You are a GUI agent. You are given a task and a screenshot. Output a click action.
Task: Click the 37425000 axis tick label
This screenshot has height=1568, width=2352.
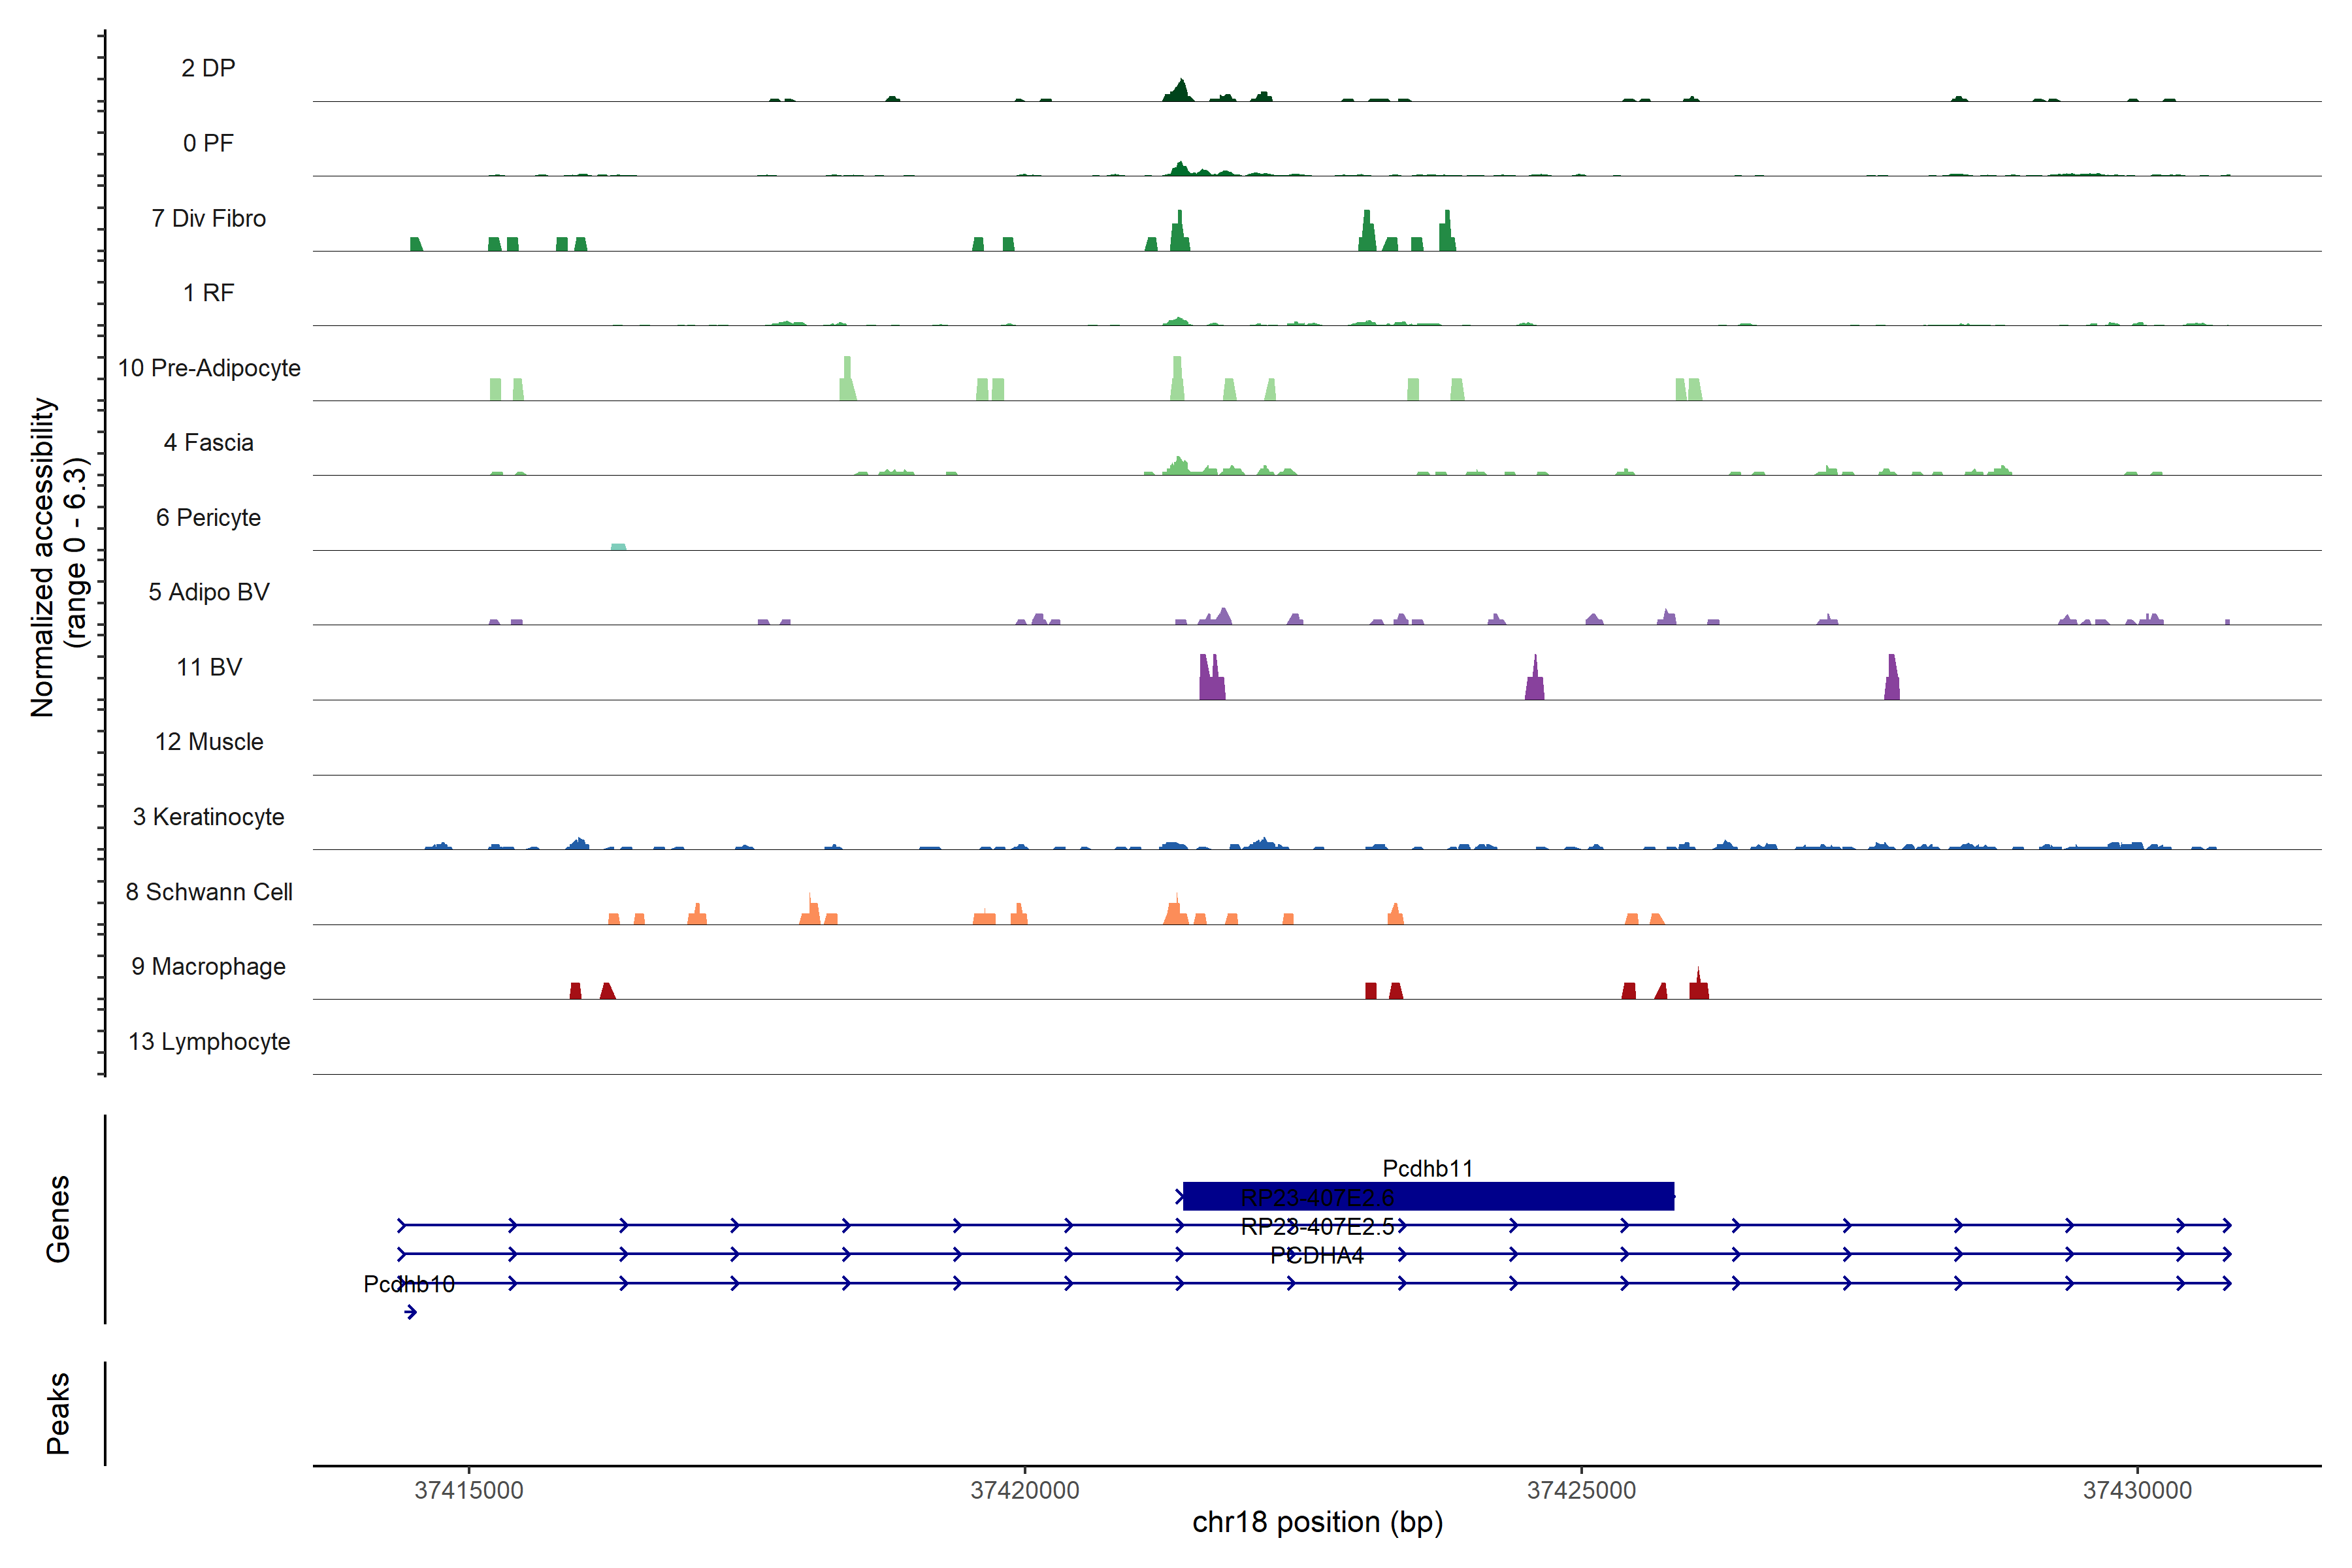[x=1581, y=1490]
